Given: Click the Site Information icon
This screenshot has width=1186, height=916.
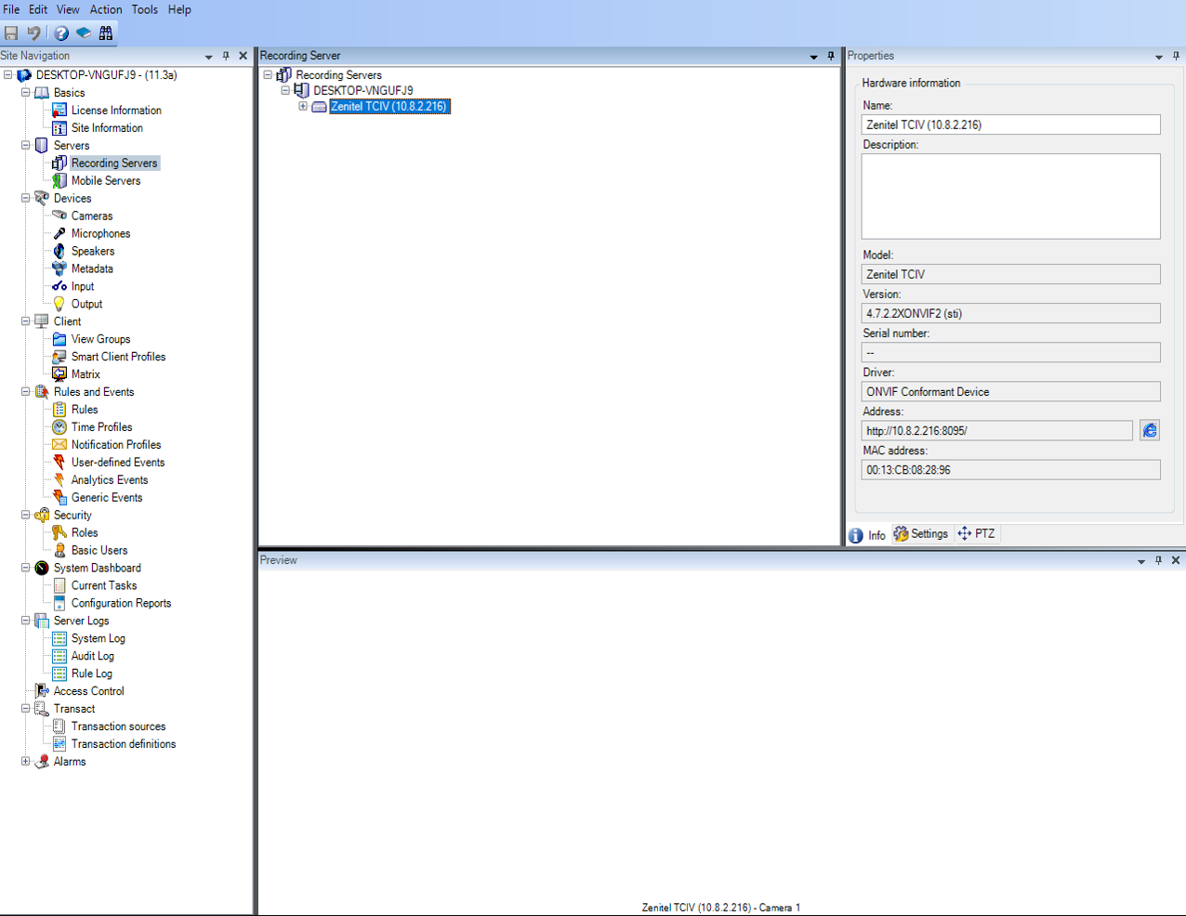Looking at the screenshot, I should [x=59, y=128].
